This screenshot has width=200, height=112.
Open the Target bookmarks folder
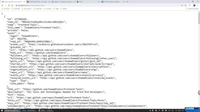[56, 9]
